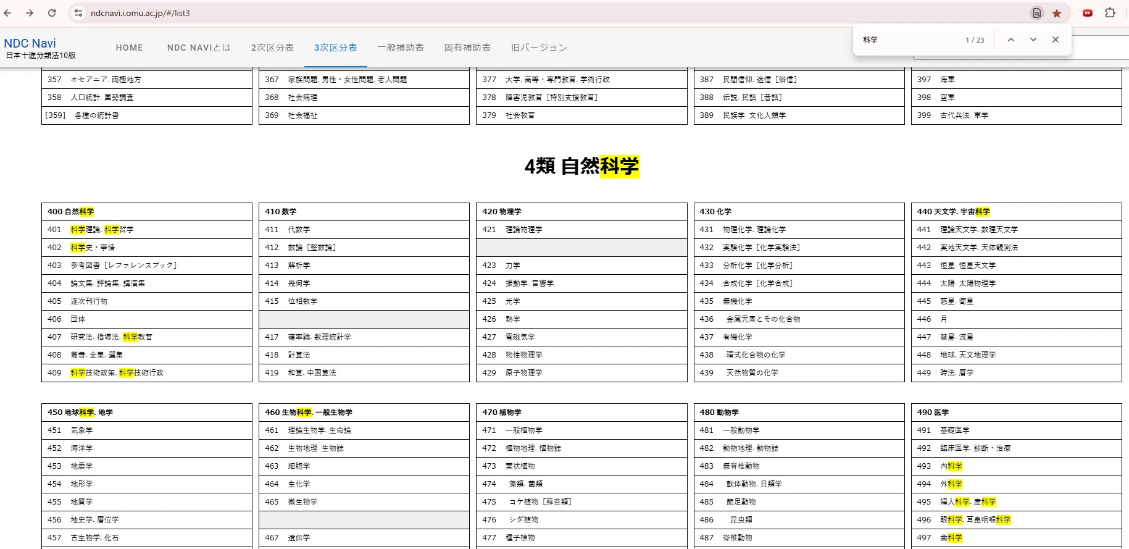Viewport: 1129px width, 549px height.
Task: Open site info icon in address bar
Action: 78,13
